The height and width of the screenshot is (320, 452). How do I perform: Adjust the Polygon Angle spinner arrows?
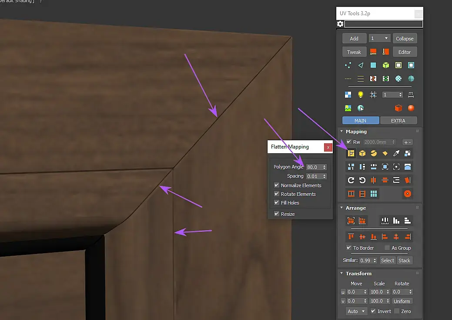pyautogui.click(x=324, y=167)
